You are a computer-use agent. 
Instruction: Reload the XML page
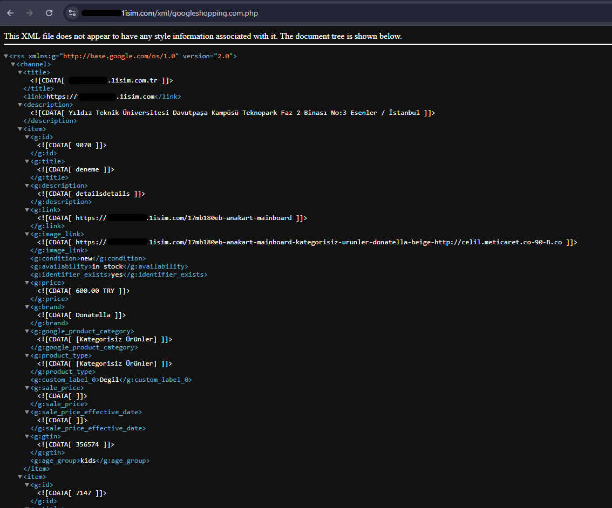[49, 13]
